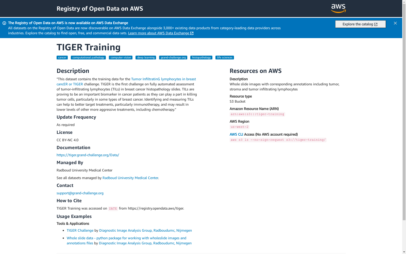406x254 pixels.
Task: Select the computer vision tag
Action: [x=121, y=58]
